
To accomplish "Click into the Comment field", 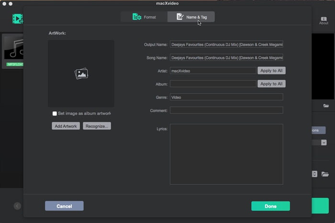I will pos(226,110).
